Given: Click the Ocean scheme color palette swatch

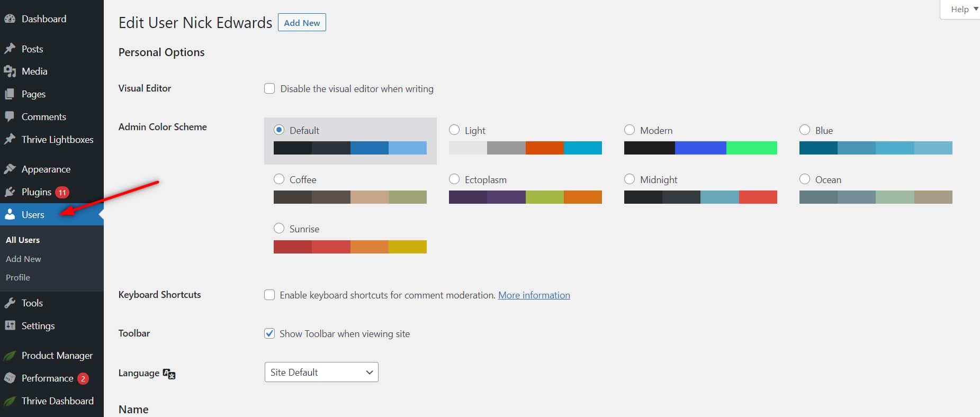Looking at the screenshot, I should [876, 197].
